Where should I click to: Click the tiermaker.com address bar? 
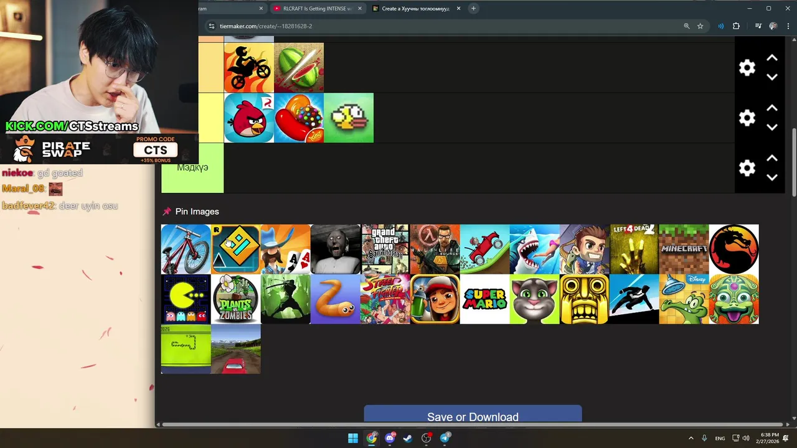pos(442,26)
